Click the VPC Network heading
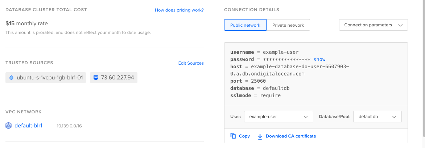 click(24, 112)
